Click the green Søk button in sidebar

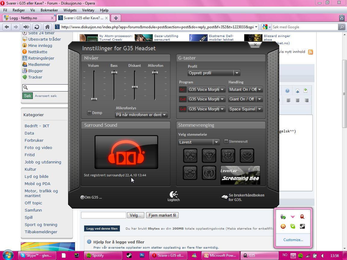point(28,96)
